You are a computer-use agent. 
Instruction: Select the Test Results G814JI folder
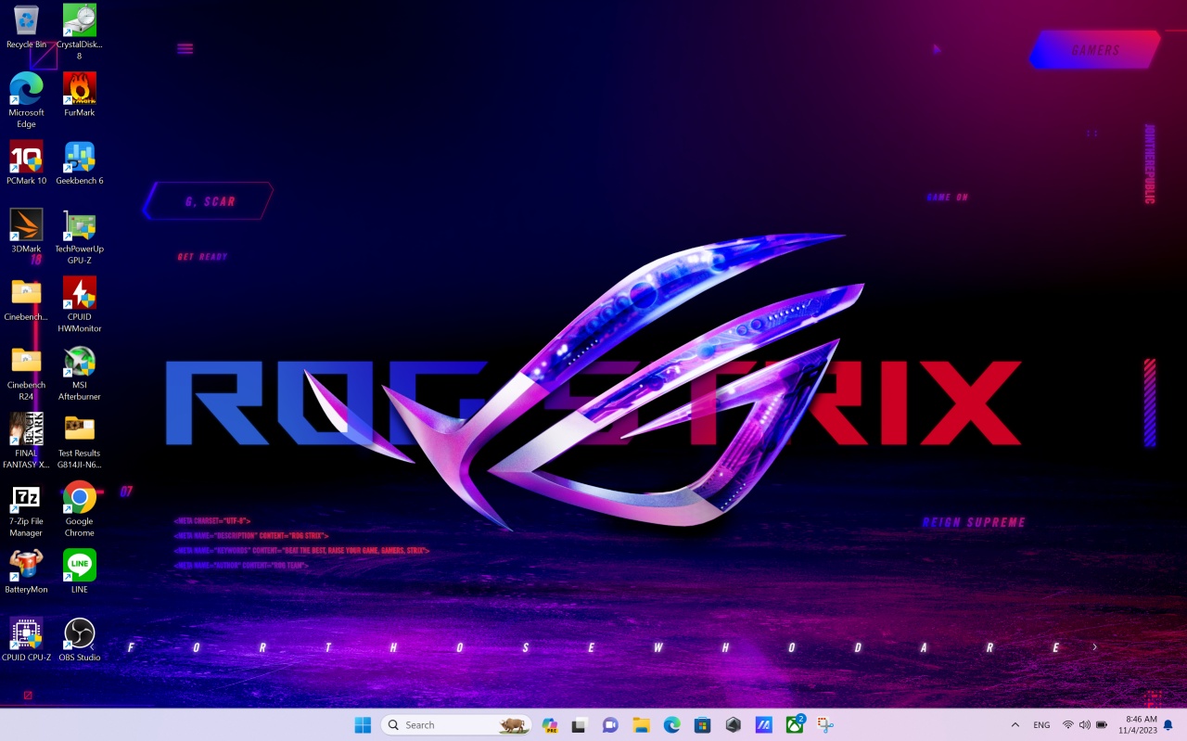80,441
